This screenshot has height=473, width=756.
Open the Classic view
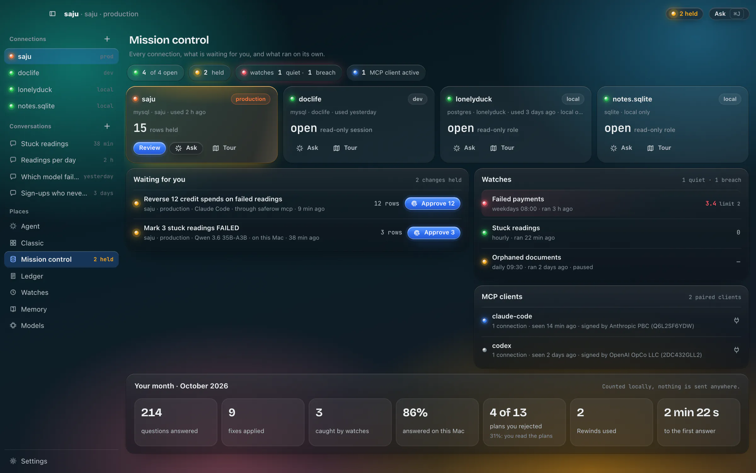click(x=61, y=243)
